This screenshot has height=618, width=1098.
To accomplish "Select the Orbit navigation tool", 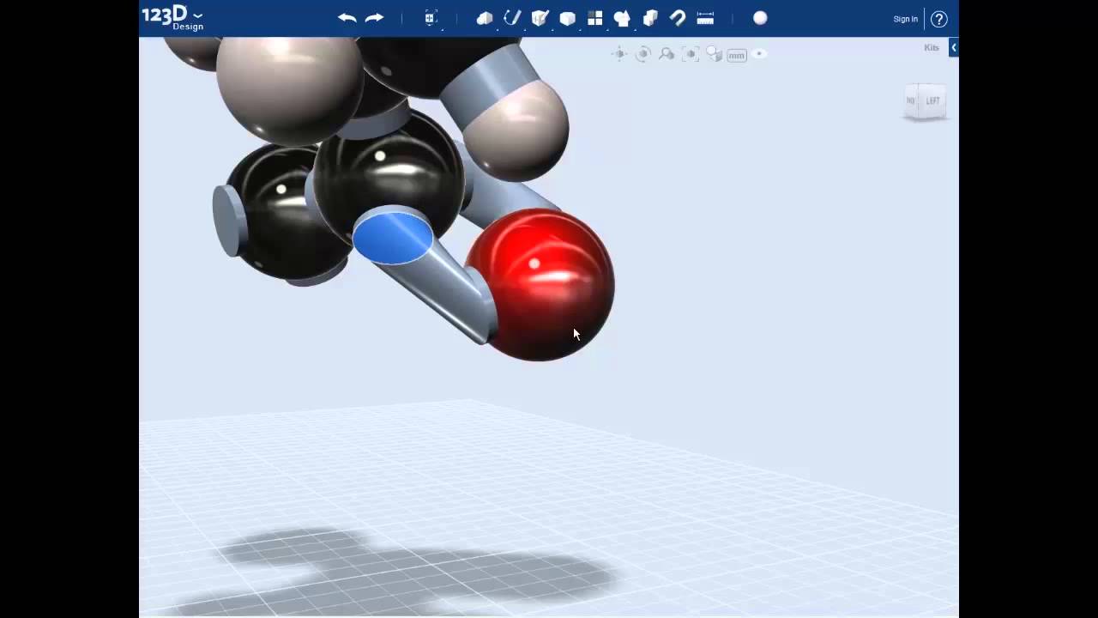I will (x=643, y=54).
